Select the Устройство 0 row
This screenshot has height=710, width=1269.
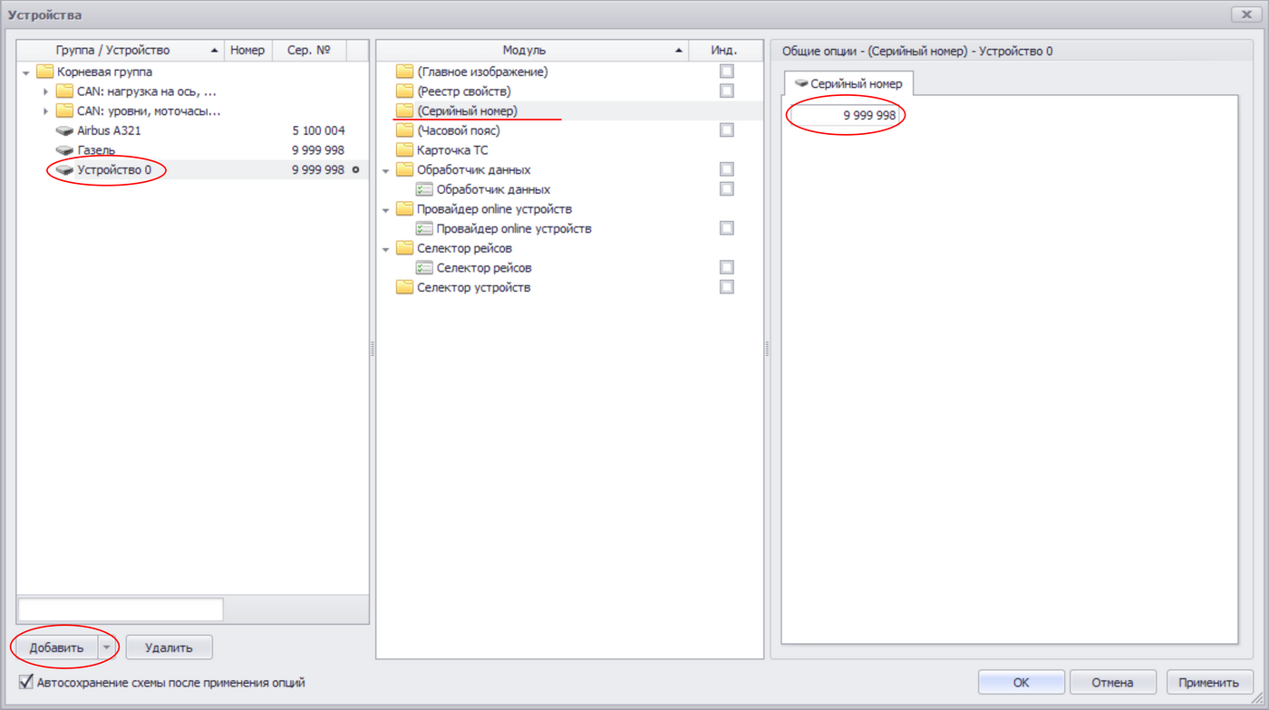pyautogui.click(x=193, y=170)
